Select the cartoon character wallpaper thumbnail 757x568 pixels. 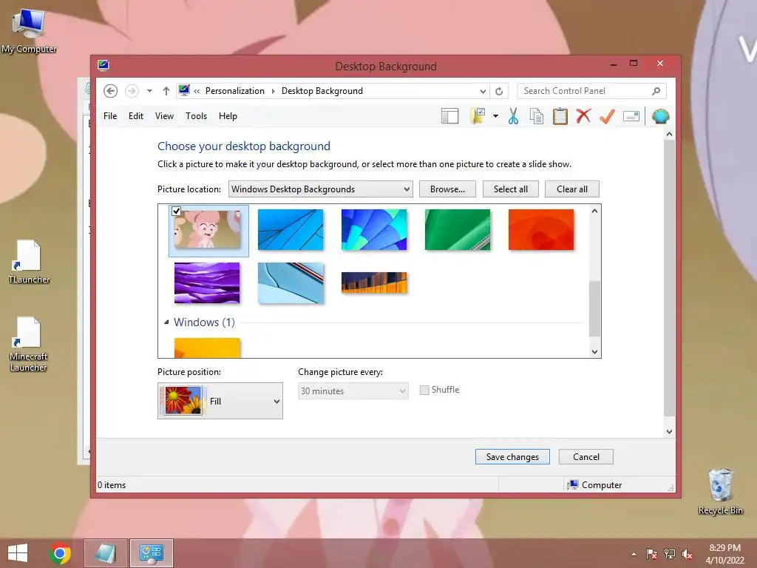click(x=208, y=230)
